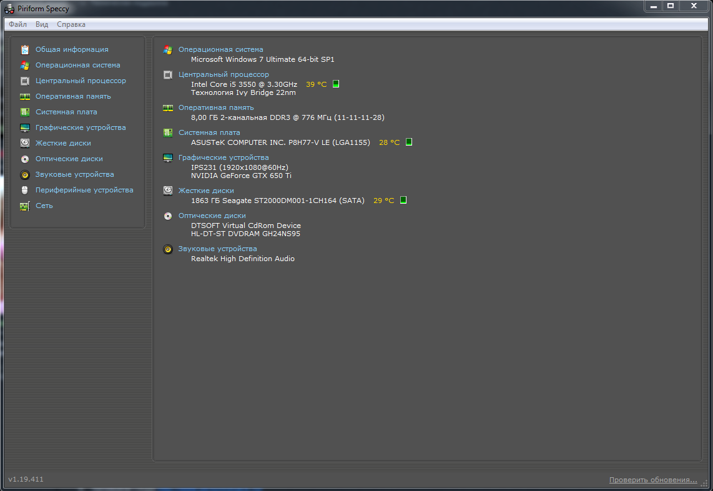Click the mouse icon beside sidebar Периферийные устройства

click(x=25, y=190)
